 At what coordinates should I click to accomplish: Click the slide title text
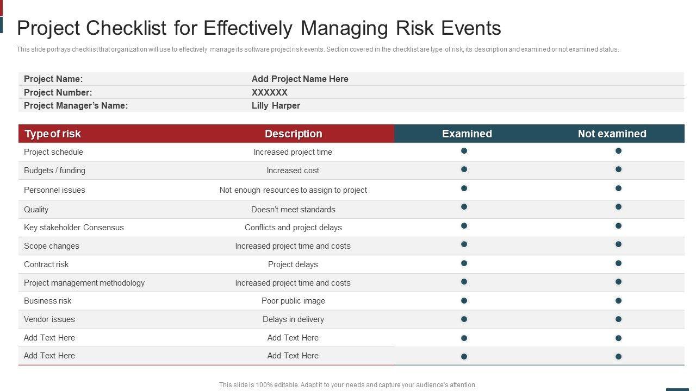click(x=259, y=28)
